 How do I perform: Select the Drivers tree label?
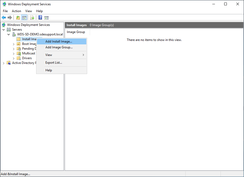tap(27, 58)
